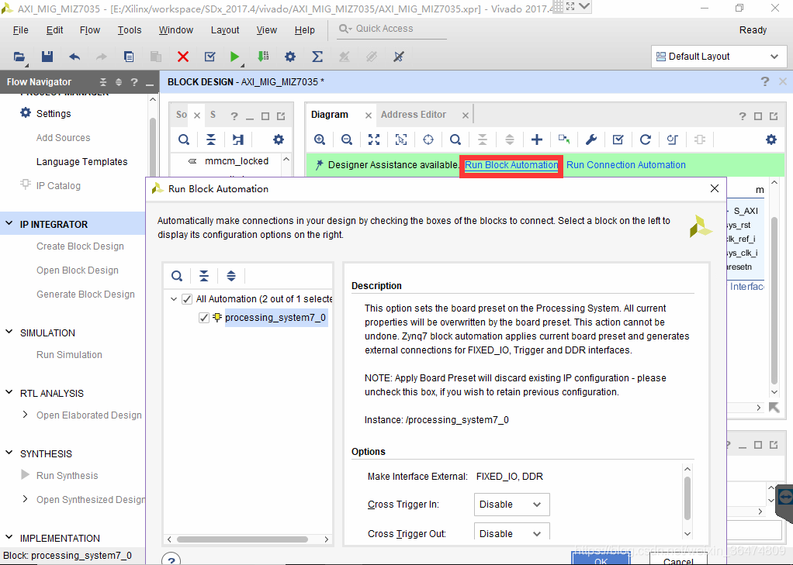Expand Open Elaborated Design item

(26, 415)
